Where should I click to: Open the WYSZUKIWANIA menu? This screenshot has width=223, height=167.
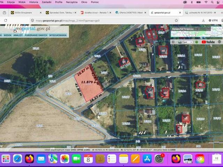coord(58,35)
